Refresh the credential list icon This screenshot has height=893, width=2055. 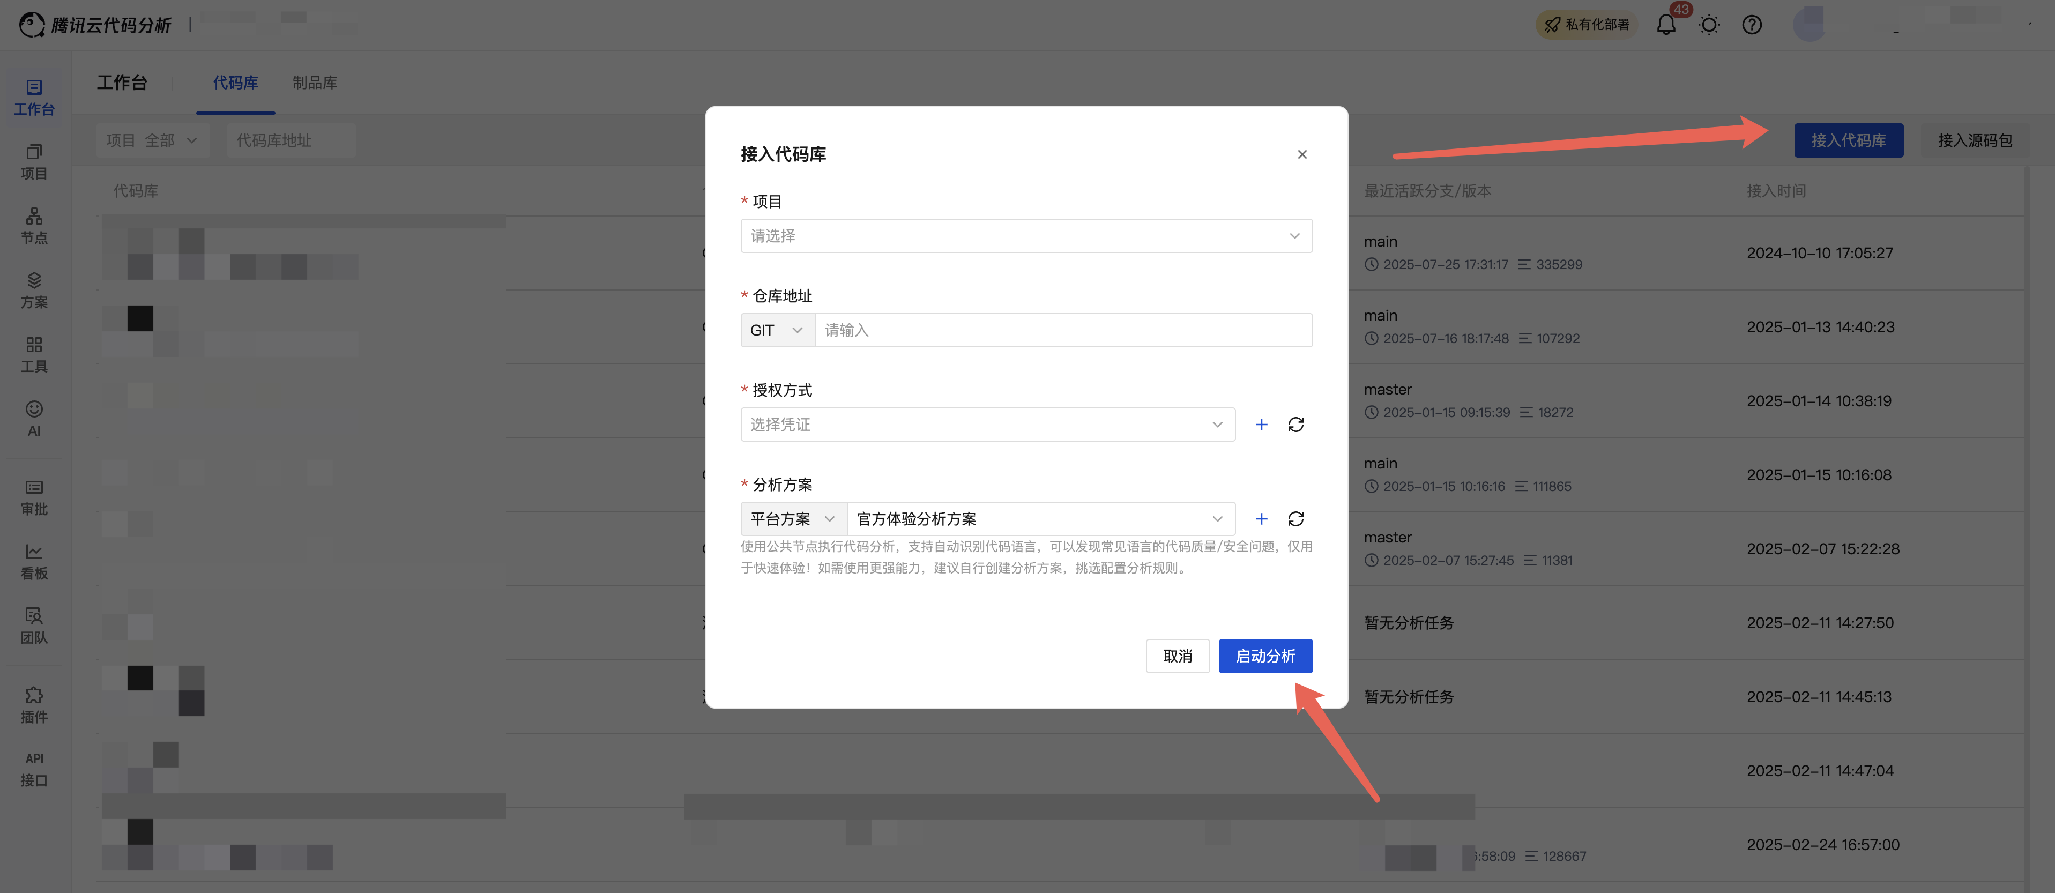point(1295,425)
